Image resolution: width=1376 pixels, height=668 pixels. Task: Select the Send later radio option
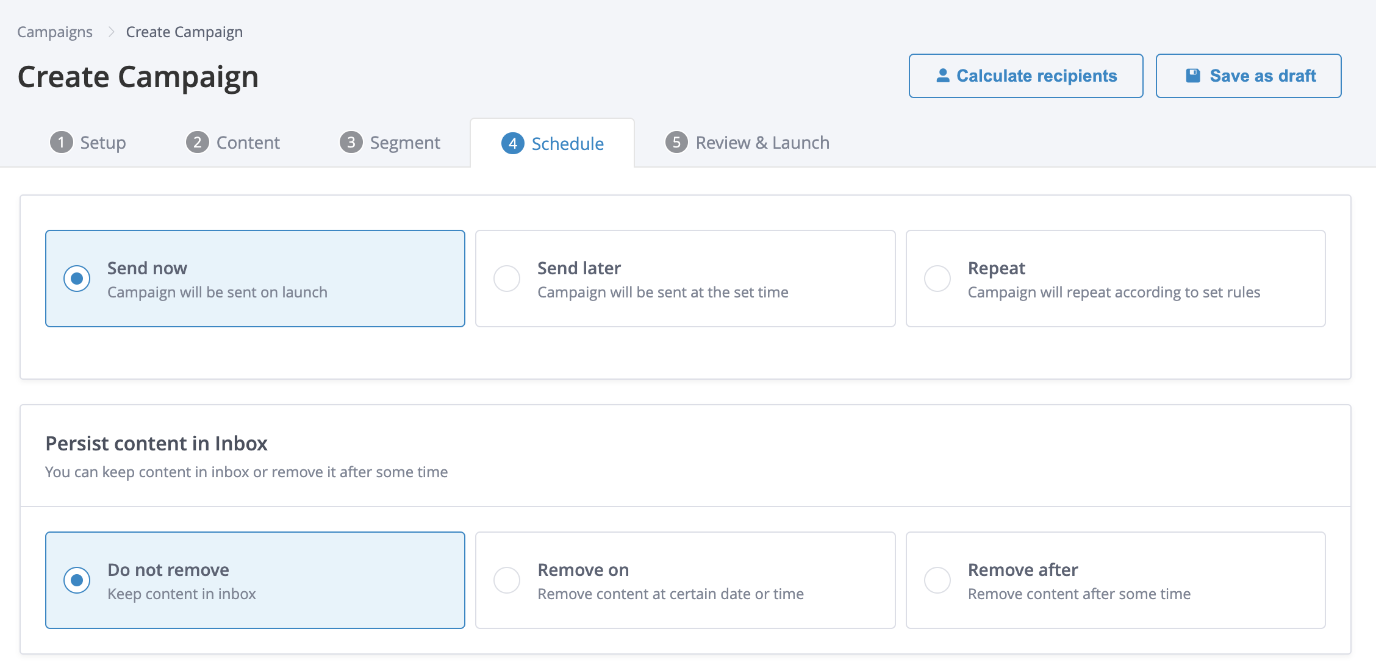click(507, 279)
